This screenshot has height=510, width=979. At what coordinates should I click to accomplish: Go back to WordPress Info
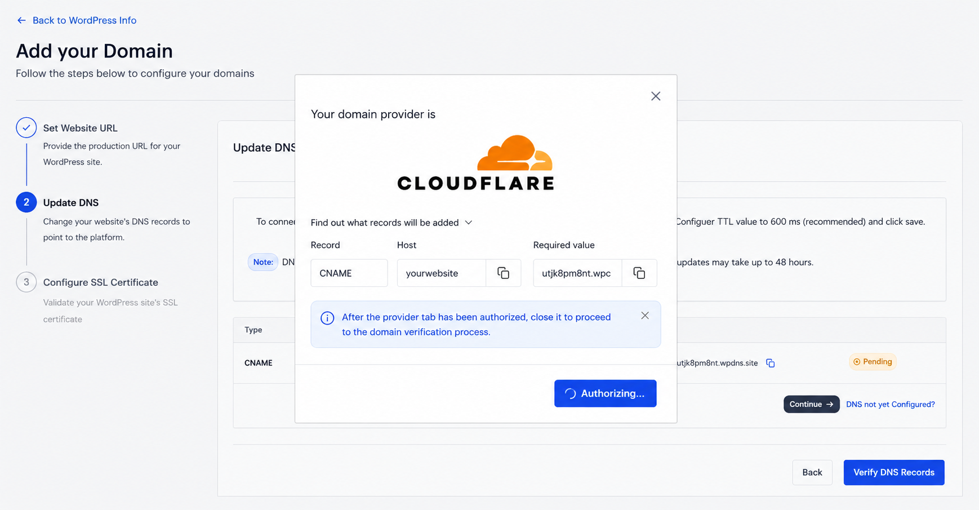tap(84, 20)
